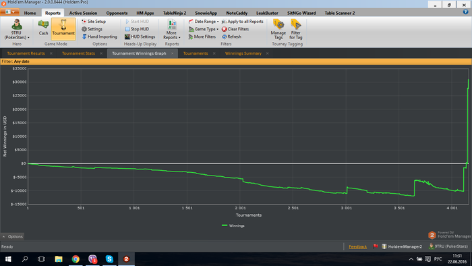Switch to Tournament Stats report tab

[78, 53]
